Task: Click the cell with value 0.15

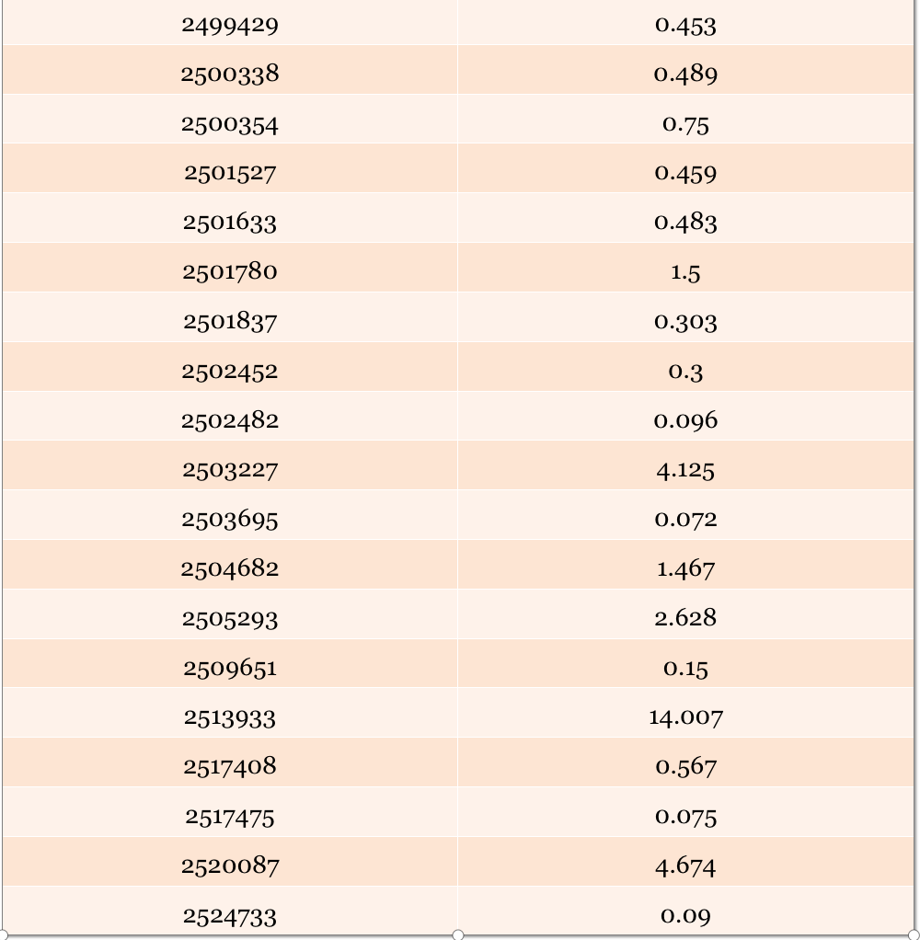Action: coord(685,663)
